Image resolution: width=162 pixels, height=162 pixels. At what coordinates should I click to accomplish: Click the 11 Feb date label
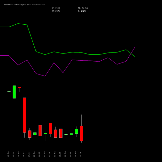pyautogui.click(x=81, y=154)
